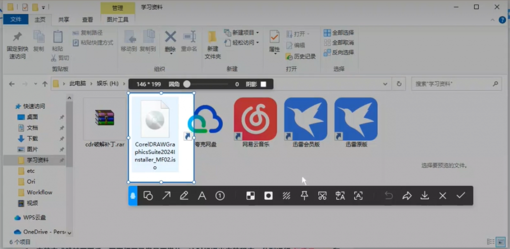Screen dimensions: 510x249
Task: Click 固定到快速访问 pin button
Action: [x=17, y=45]
